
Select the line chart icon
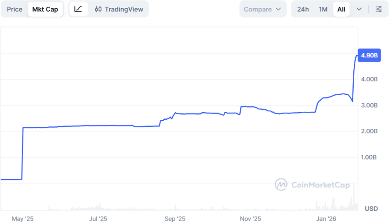pos(78,9)
